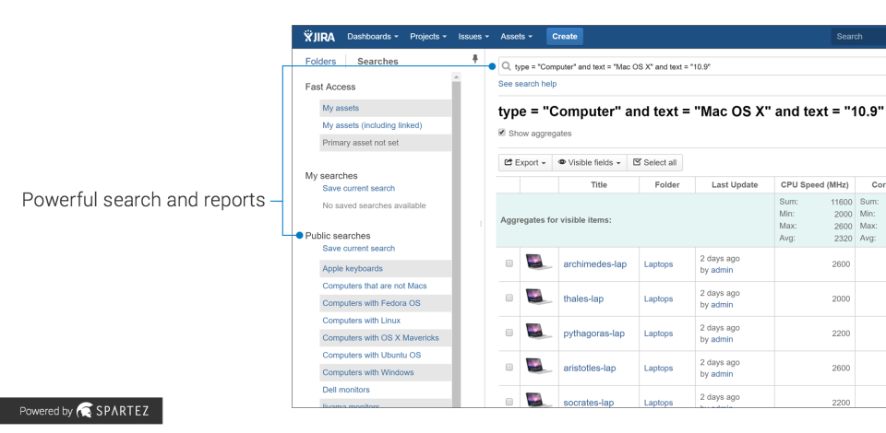Click the JIRA logo in the header
886x433 pixels.
[318, 37]
